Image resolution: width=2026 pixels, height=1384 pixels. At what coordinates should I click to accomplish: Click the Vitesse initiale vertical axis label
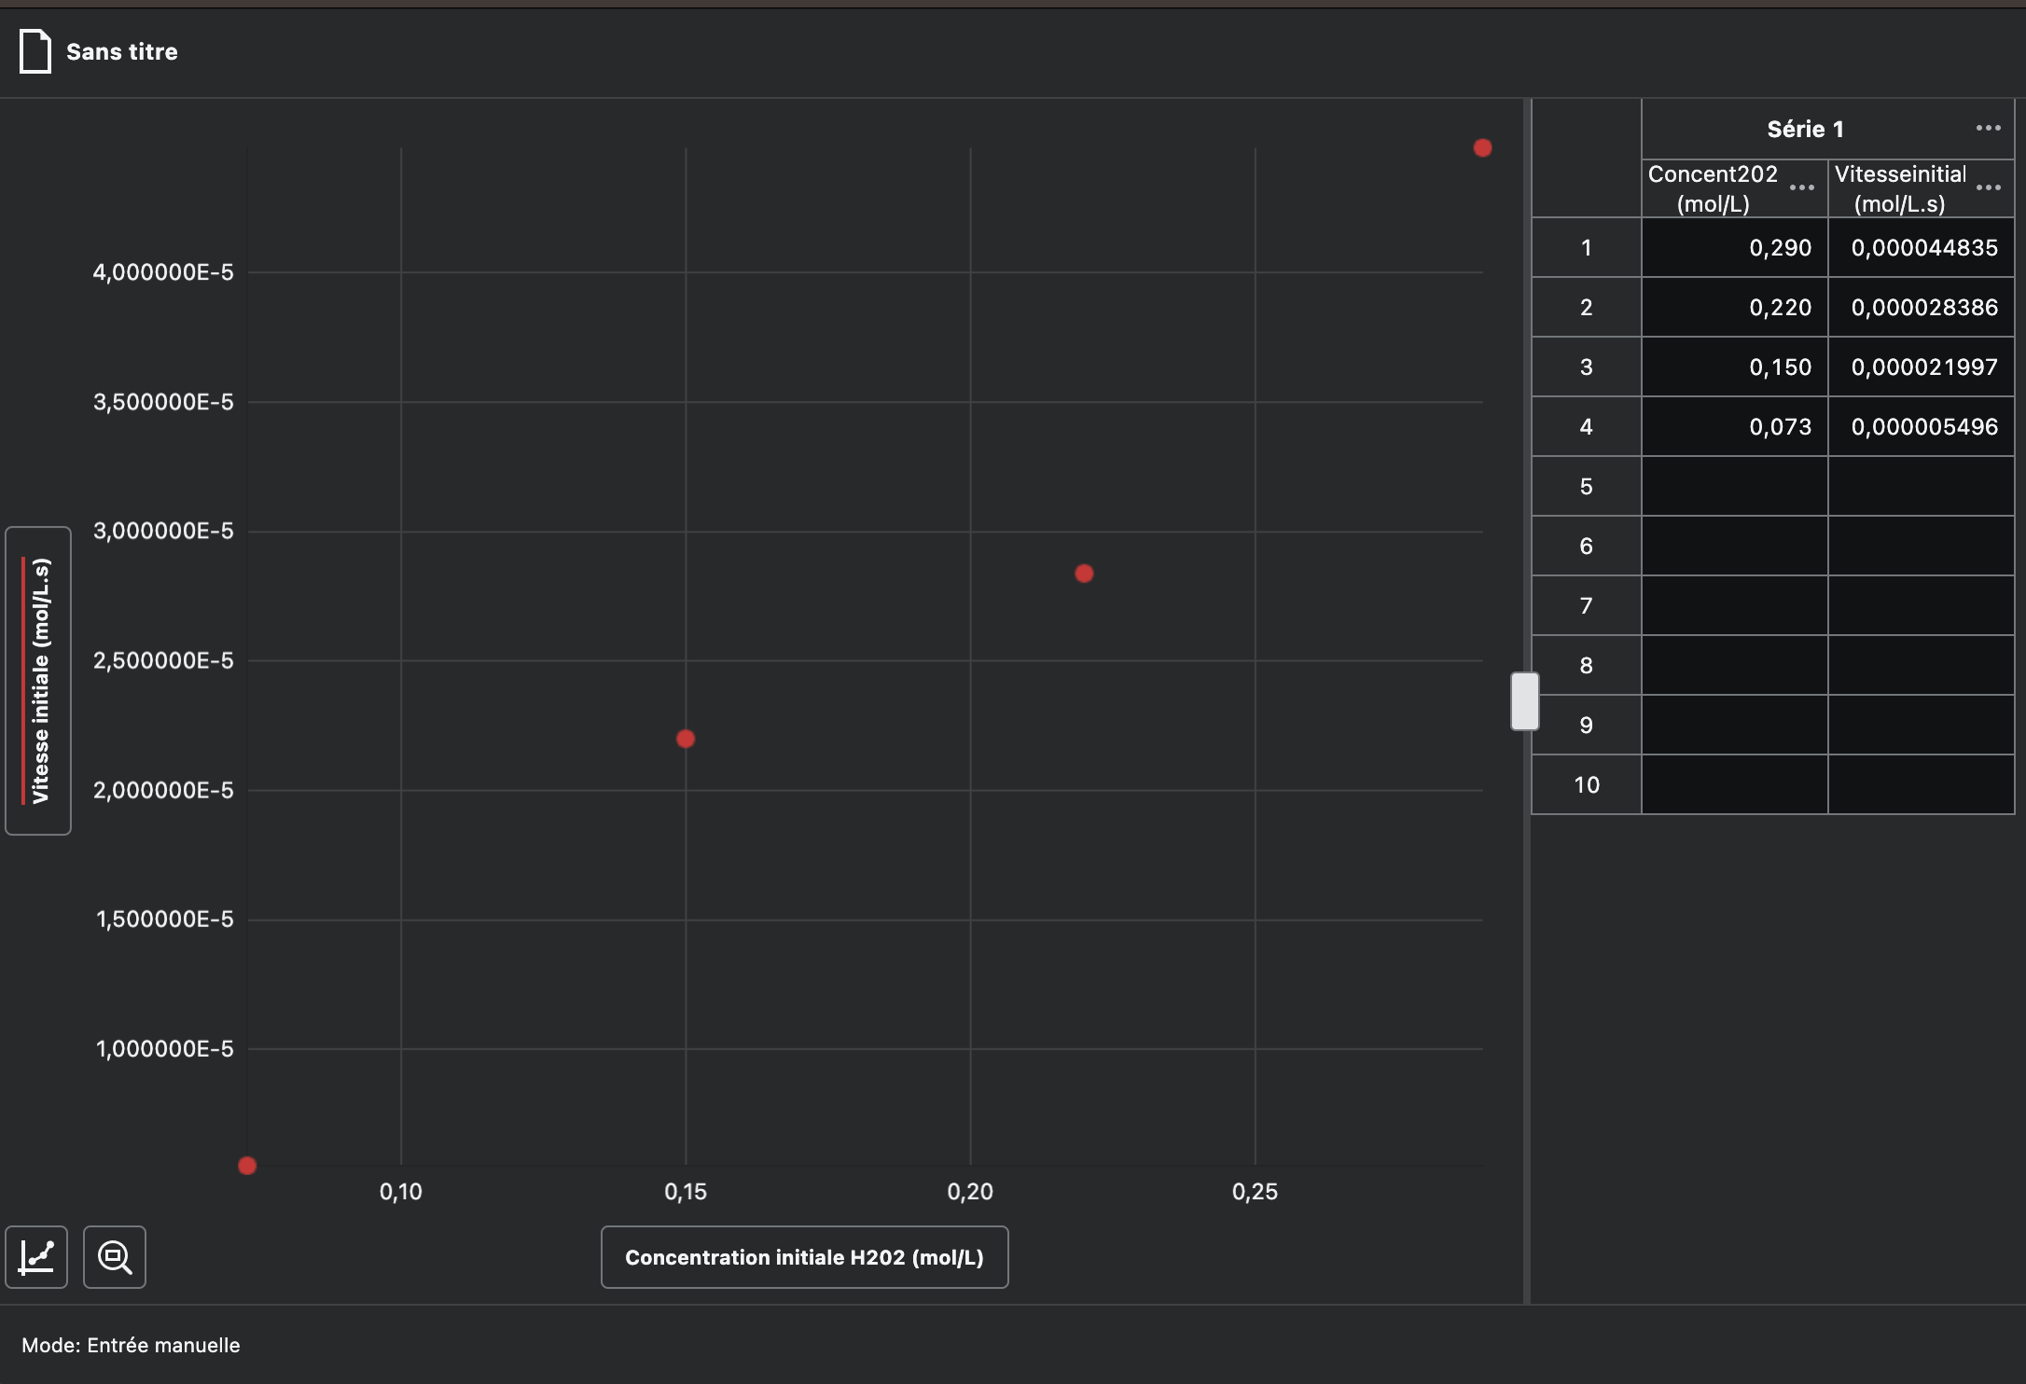pos(38,681)
